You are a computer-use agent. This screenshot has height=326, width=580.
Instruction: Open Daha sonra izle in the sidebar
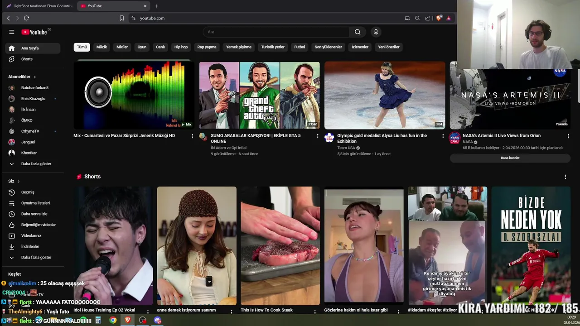click(x=34, y=214)
